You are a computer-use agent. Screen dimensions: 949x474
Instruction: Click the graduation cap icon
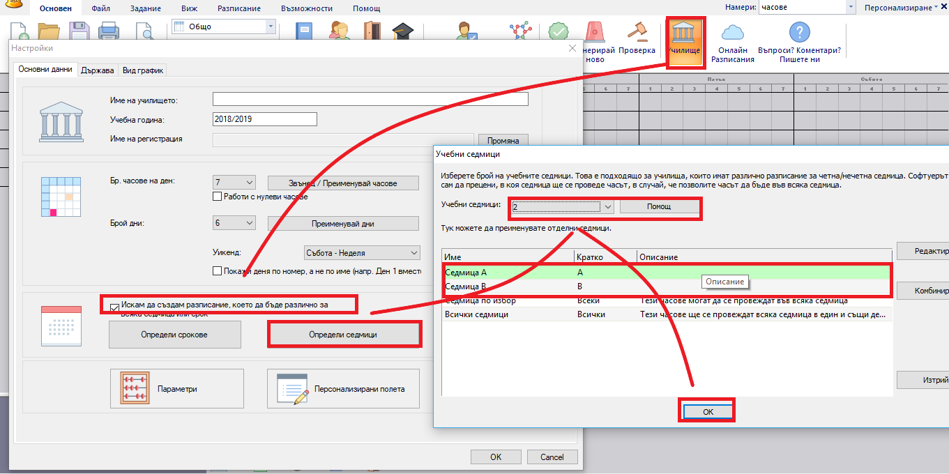pyautogui.click(x=402, y=32)
